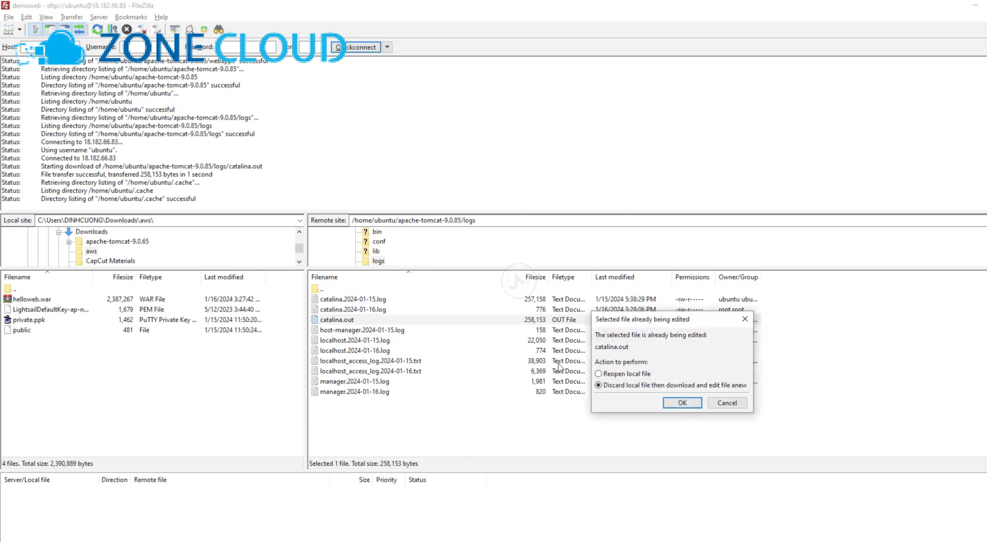Click the FileZilla title bar app icon

(5, 5)
